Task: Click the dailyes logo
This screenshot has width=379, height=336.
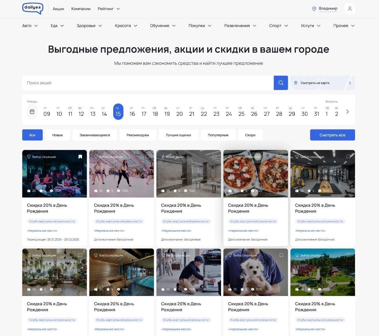Action: (x=33, y=9)
